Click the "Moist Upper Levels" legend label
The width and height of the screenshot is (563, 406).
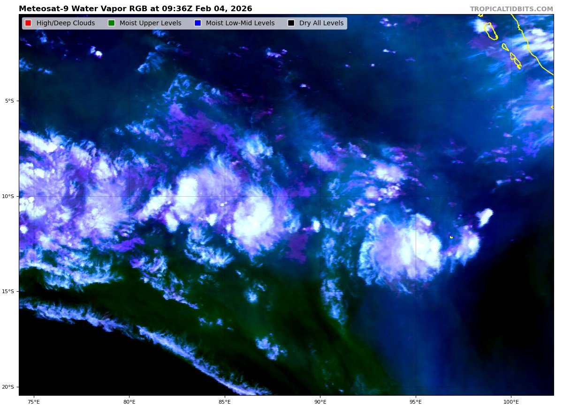click(150, 23)
